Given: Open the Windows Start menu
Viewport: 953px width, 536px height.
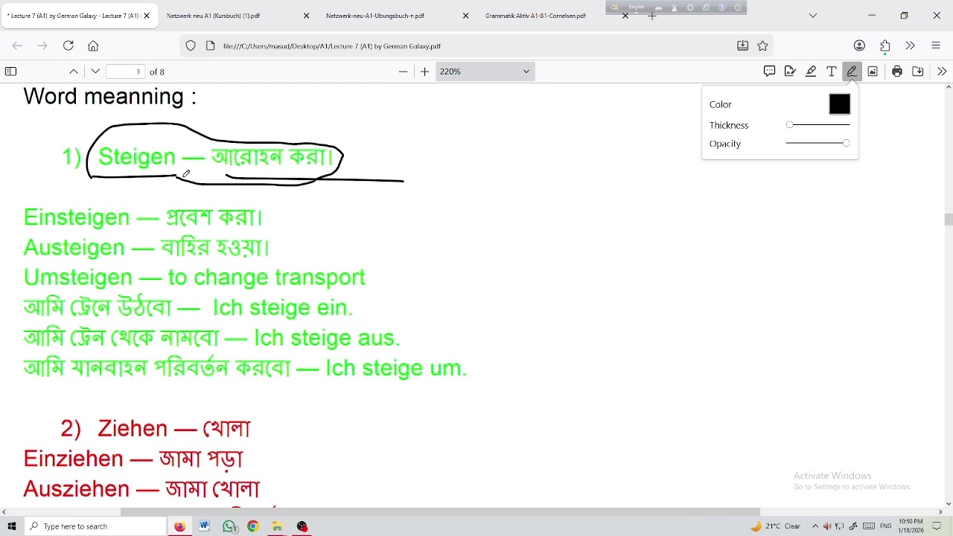Looking at the screenshot, I should coord(11,526).
